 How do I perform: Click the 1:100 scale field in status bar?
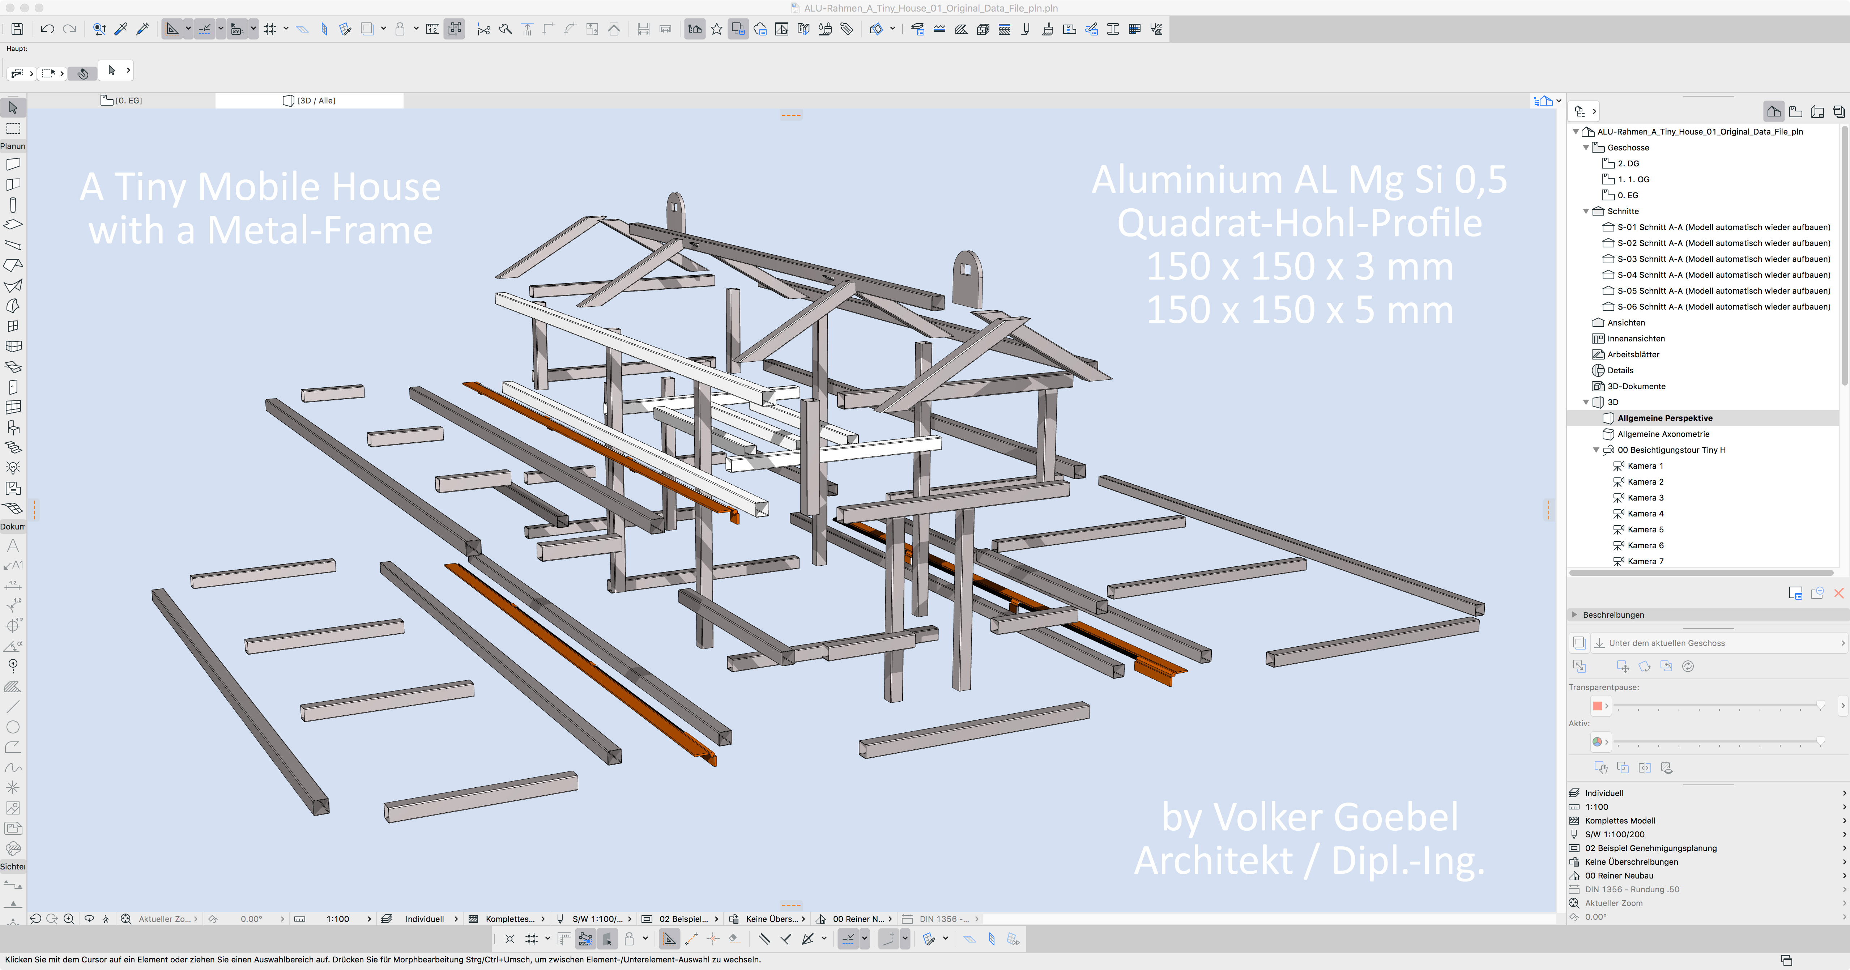pyautogui.click(x=337, y=919)
